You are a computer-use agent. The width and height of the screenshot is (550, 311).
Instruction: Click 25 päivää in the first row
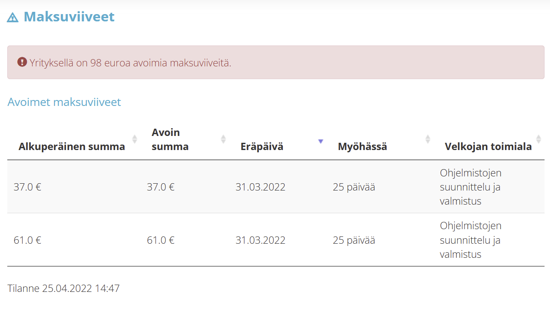click(354, 187)
